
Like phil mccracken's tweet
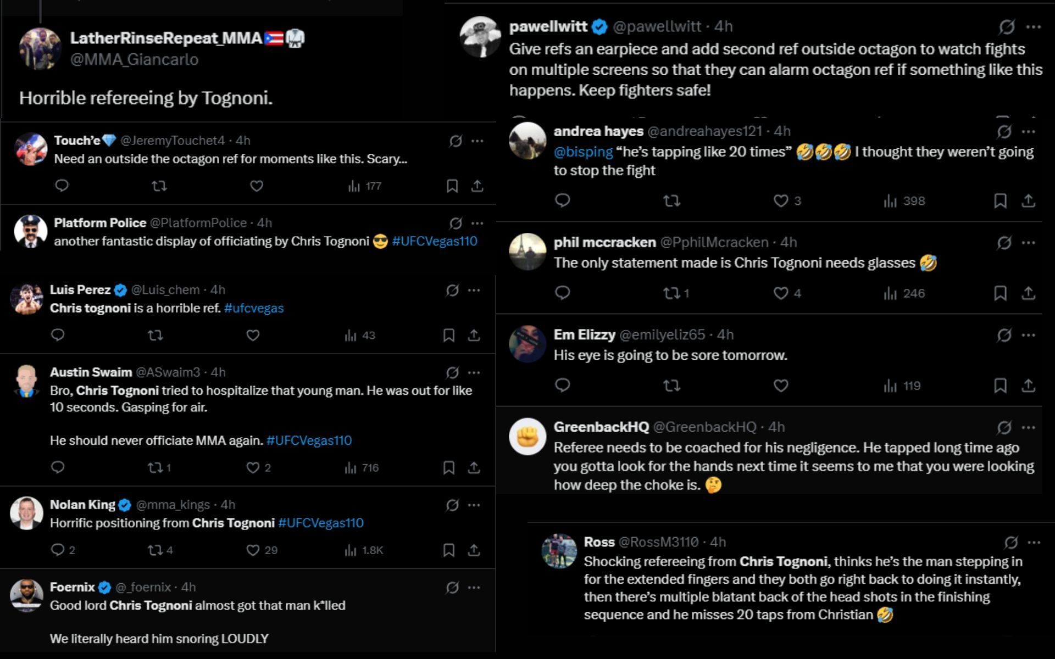[x=781, y=293]
